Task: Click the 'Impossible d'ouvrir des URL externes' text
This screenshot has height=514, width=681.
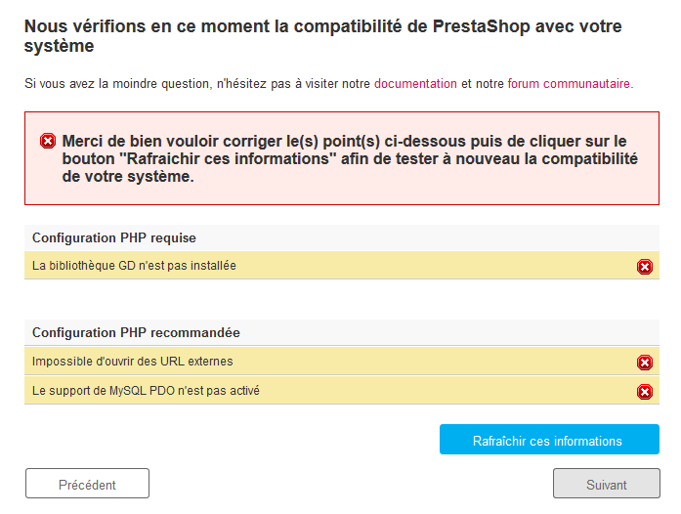Action: (132, 362)
